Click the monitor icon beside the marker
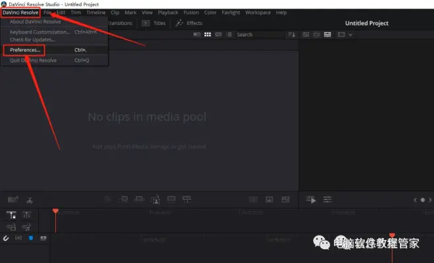Screen dimensions: 434x263 43,238
